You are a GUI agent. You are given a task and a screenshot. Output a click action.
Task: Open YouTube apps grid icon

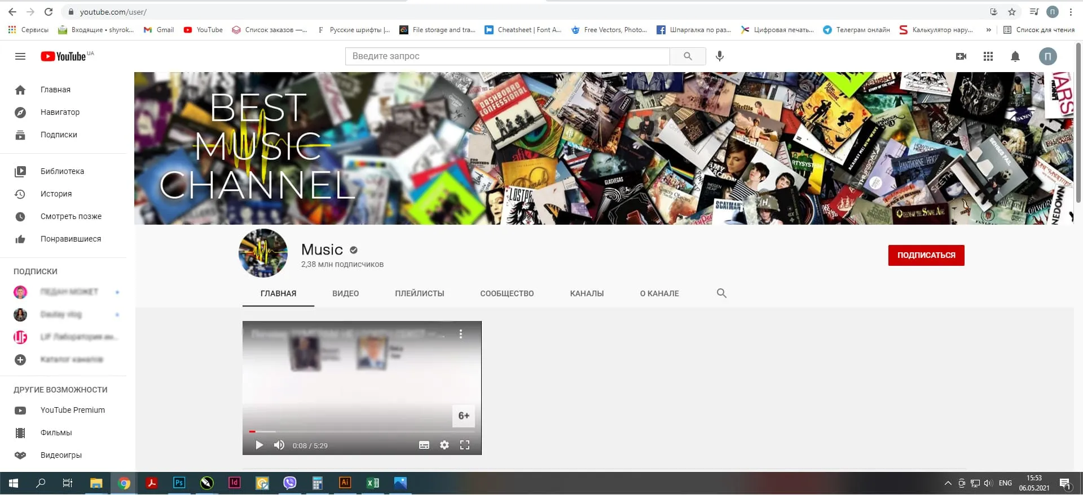pyautogui.click(x=988, y=56)
